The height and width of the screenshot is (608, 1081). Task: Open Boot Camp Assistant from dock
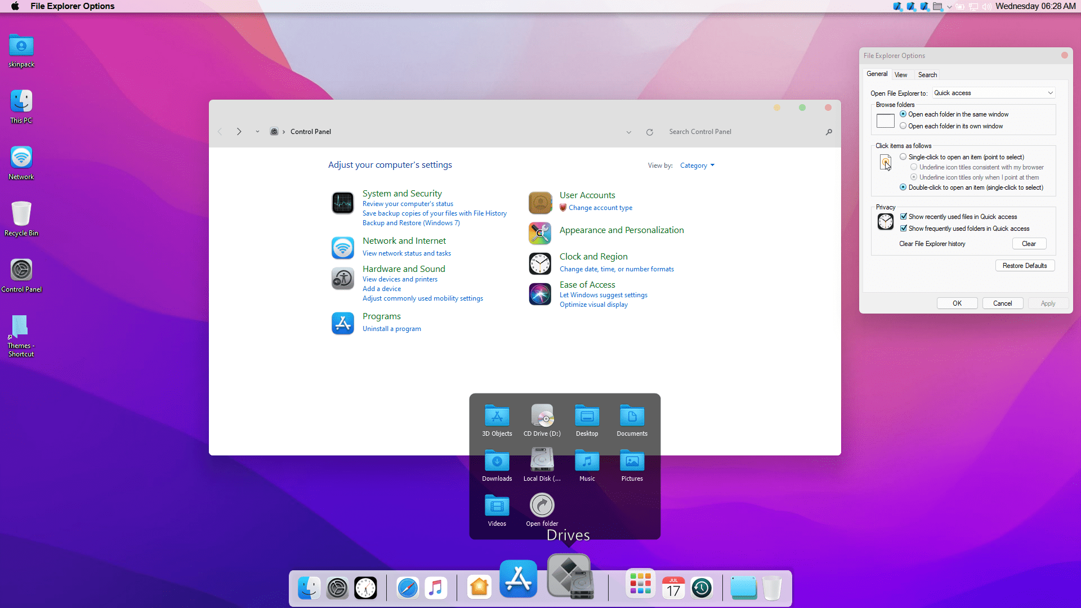point(570,587)
